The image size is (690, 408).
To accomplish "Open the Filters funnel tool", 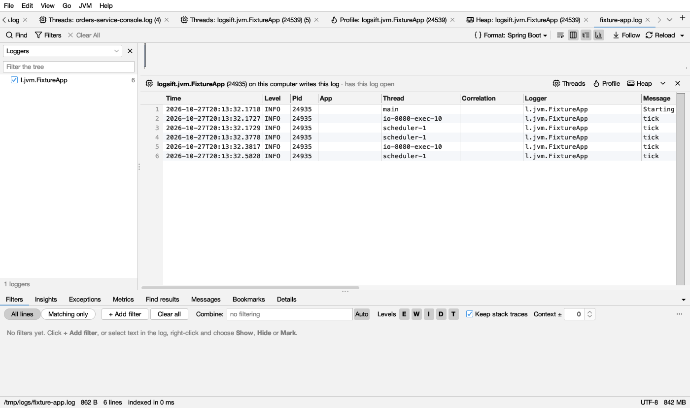I will [48, 35].
